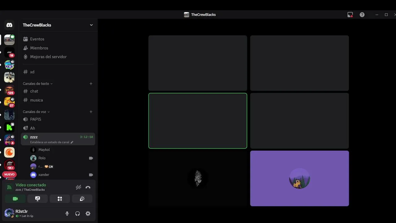Open the chat text channel
Image resolution: width=396 pixels, height=223 pixels.
point(58,91)
